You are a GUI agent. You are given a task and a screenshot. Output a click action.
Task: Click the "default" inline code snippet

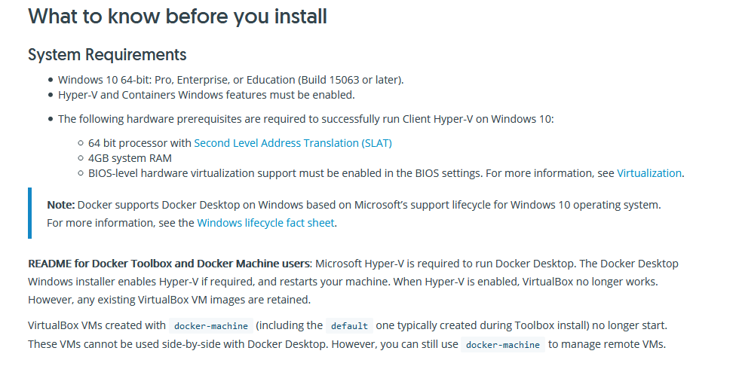pyautogui.click(x=349, y=325)
